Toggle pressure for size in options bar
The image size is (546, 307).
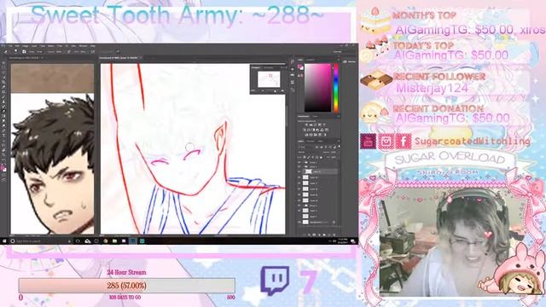(x=118, y=52)
